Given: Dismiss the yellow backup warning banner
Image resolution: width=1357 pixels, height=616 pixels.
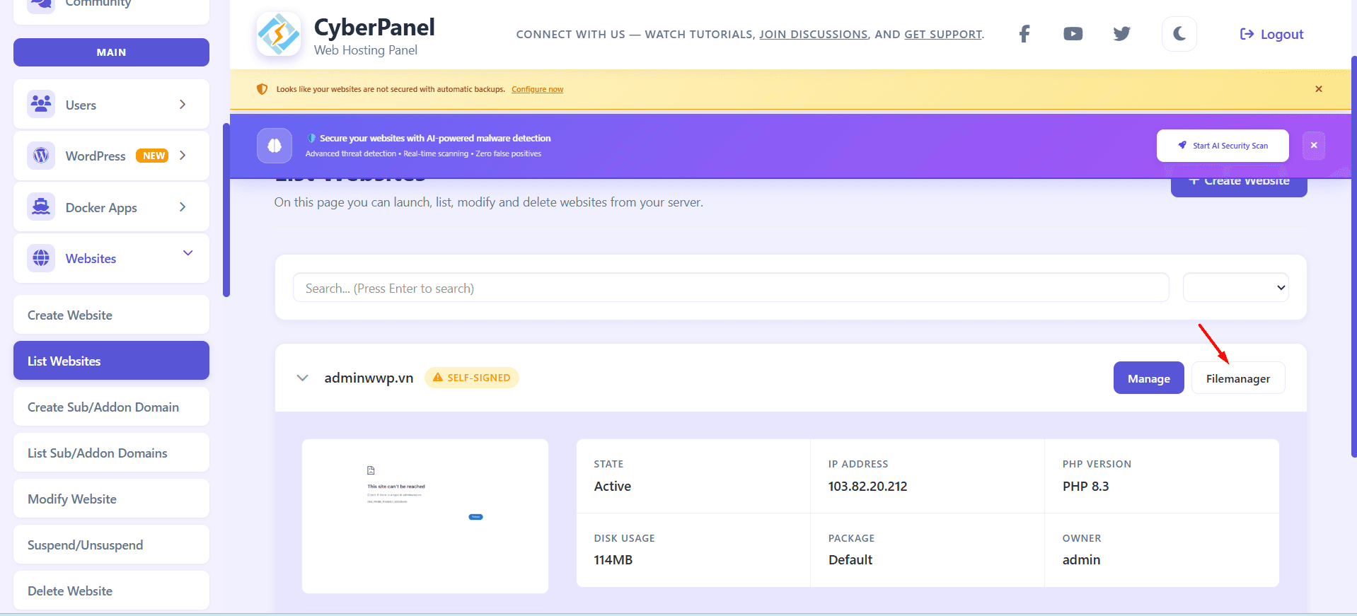Looking at the screenshot, I should pos(1318,89).
